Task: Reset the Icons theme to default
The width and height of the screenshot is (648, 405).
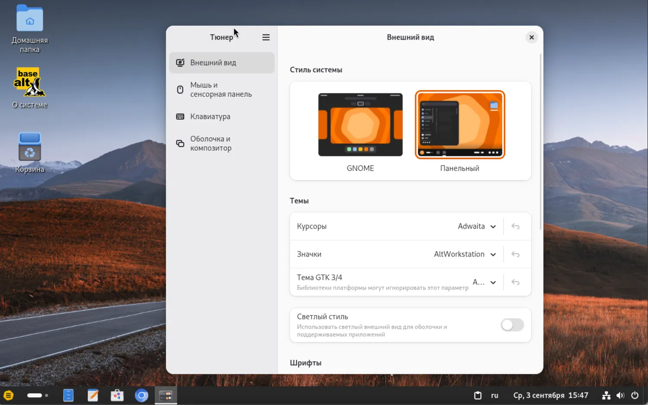Action: coord(515,255)
